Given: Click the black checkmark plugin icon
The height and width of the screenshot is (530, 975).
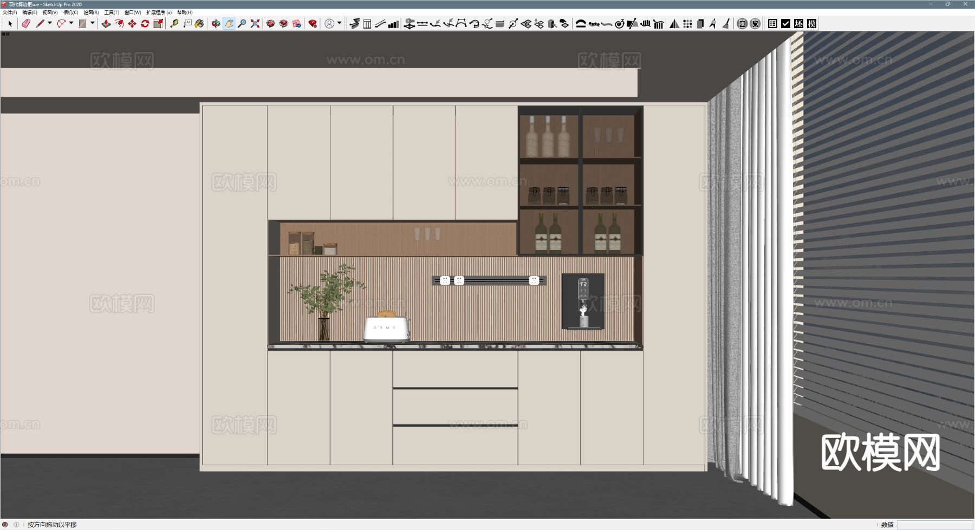Looking at the screenshot, I should [x=785, y=23].
